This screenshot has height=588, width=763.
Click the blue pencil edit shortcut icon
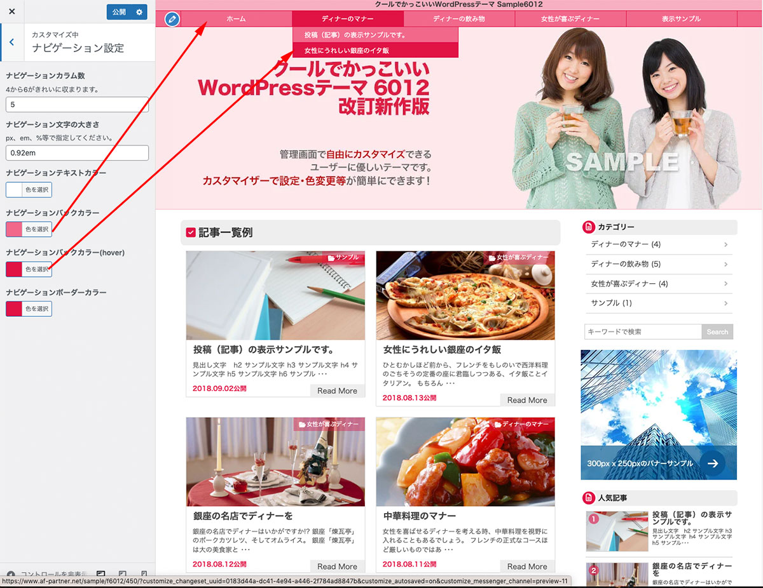point(172,19)
